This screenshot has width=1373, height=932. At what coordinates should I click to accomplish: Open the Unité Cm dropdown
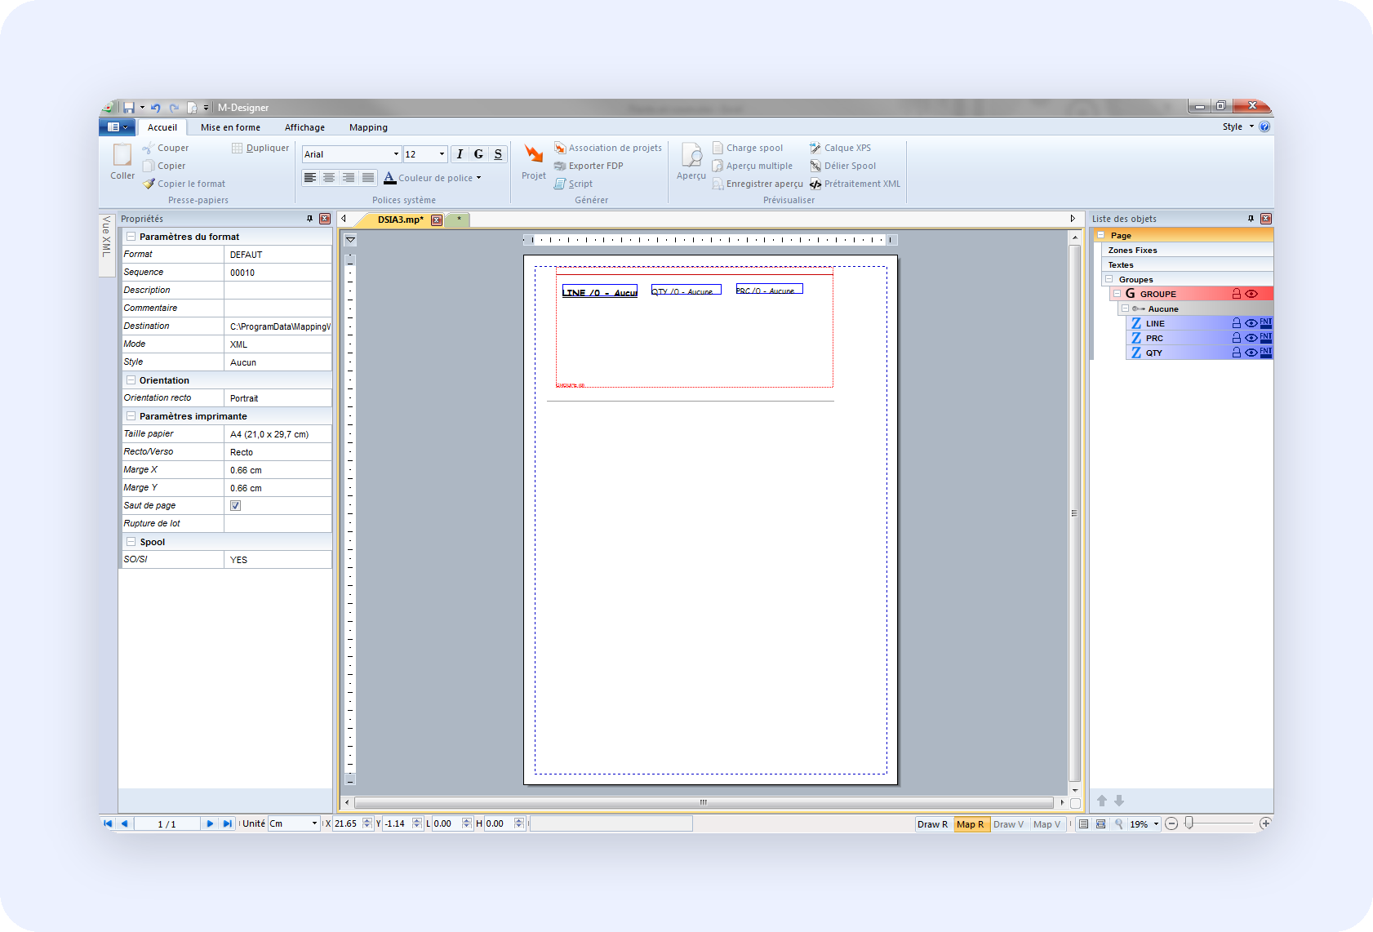314,823
